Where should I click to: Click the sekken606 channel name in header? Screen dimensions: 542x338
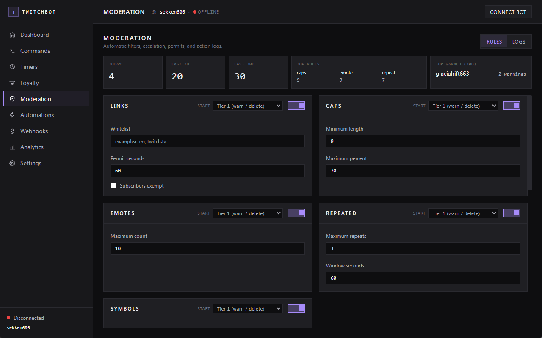pos(172,12)
